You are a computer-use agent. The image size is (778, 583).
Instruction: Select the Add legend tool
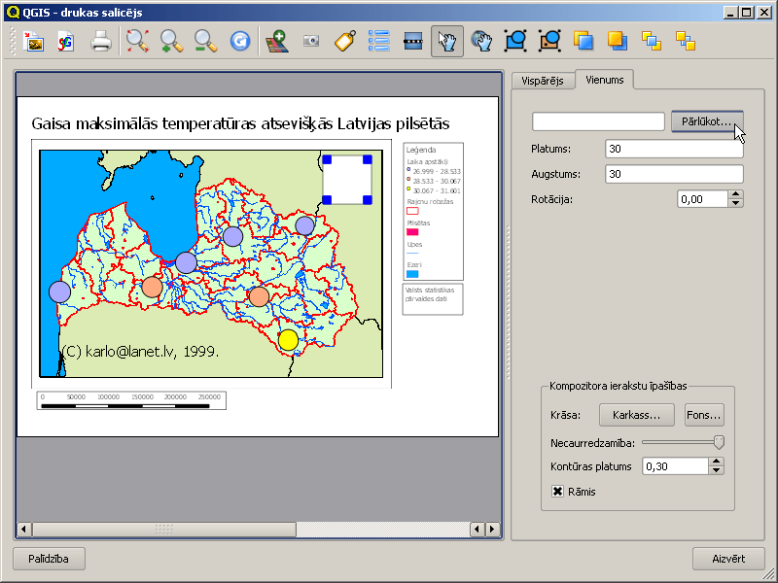tap(379, 41)
